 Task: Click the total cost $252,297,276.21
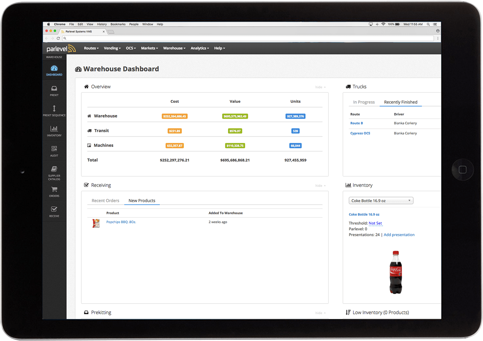(x=175, y=160)
